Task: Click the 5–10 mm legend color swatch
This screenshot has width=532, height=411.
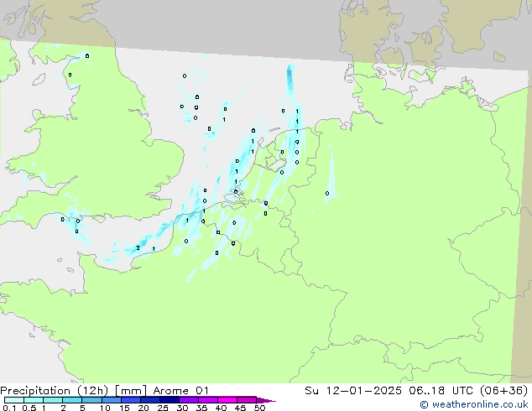Action: click(x=91, y=400)
